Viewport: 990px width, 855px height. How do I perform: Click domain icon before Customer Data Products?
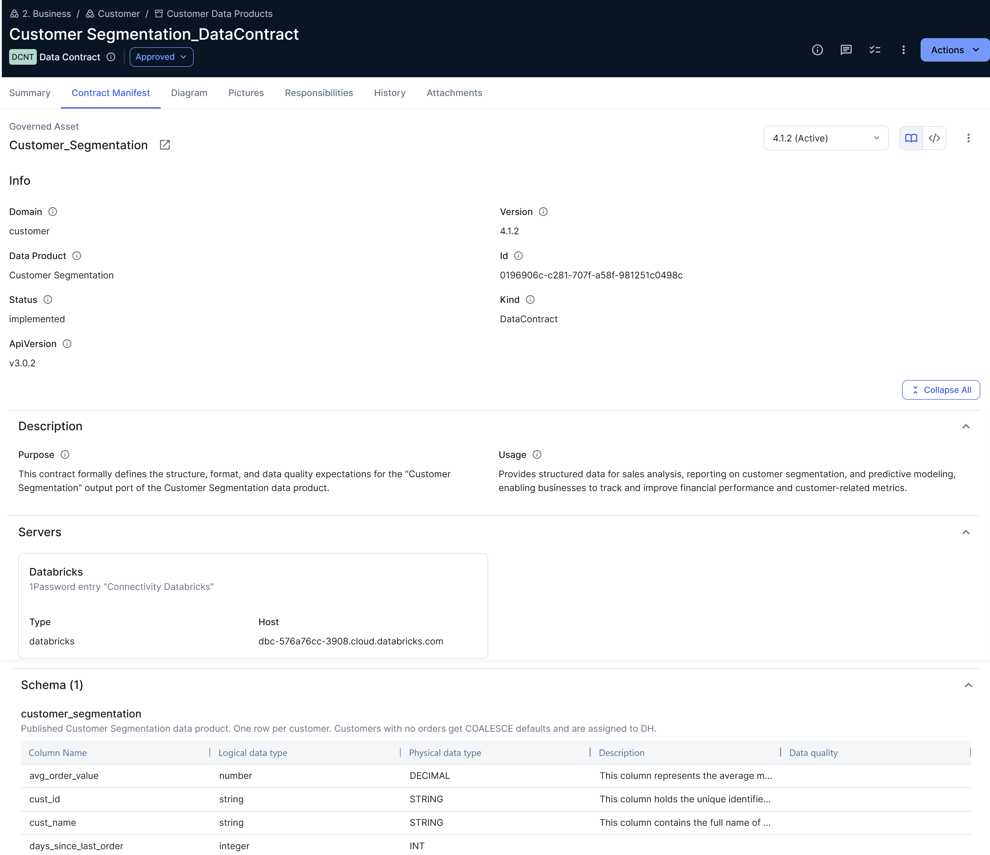159,14
